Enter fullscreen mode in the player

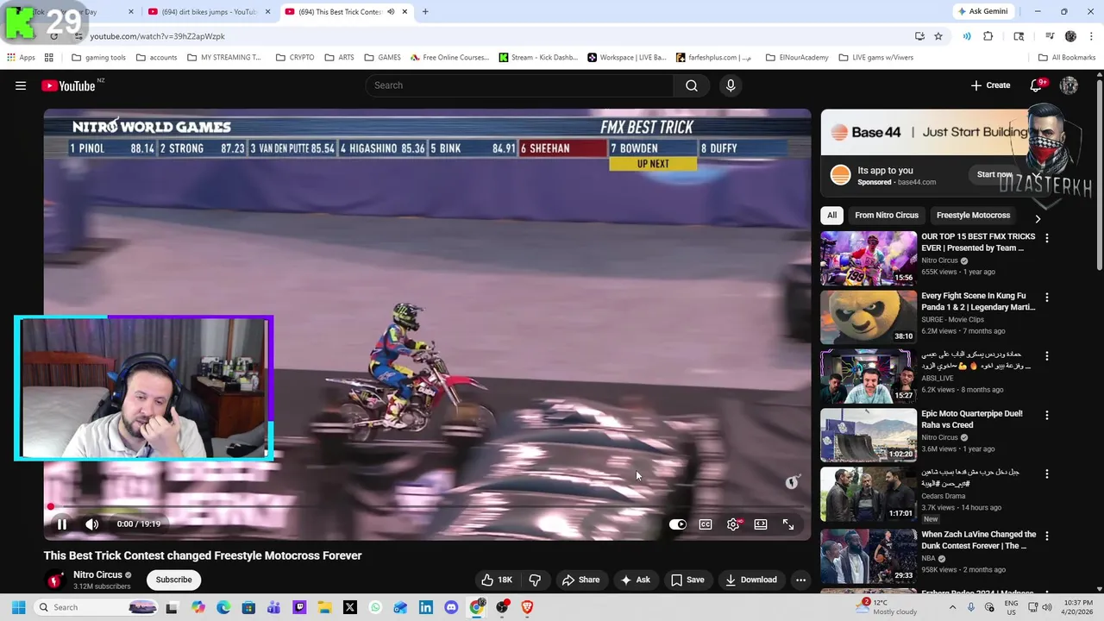[788, 524]
